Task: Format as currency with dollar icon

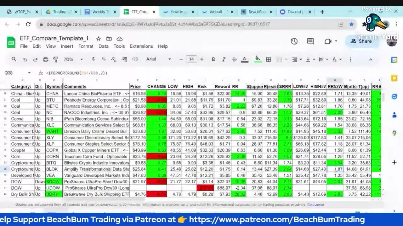Action: 93,59
